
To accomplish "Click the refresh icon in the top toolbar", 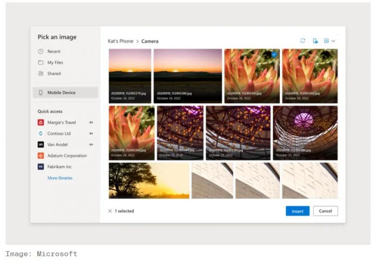I will point(303,41).
